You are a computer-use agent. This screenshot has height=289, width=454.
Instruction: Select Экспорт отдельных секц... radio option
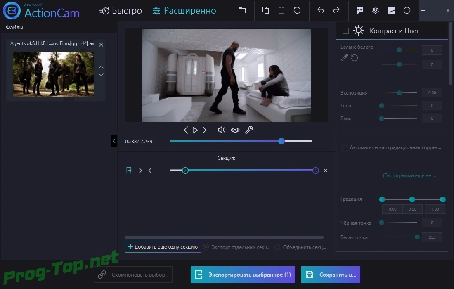coord(237,247)
